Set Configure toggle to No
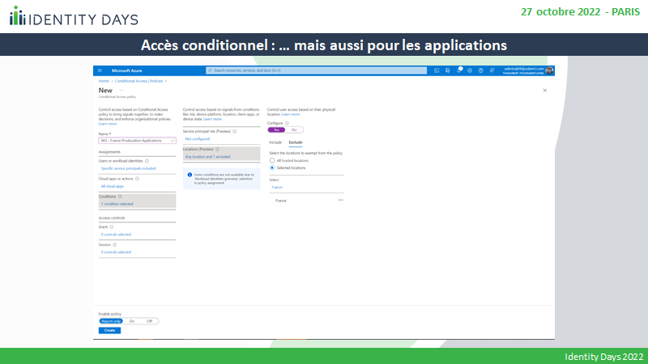 click(x=294, y=130)
